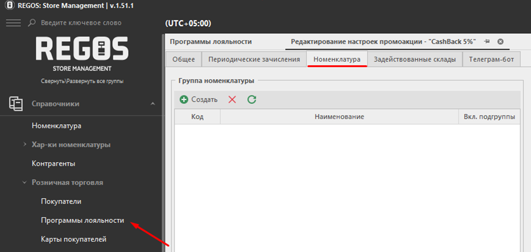The height and width of the screenshot is (252, 531).
Task: Switch to the Общее tab
Action: pyautogui.click(x=183, y=59)
